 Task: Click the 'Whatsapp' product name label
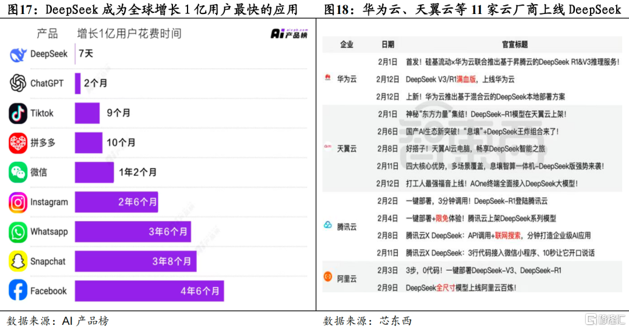coord(49,232)
